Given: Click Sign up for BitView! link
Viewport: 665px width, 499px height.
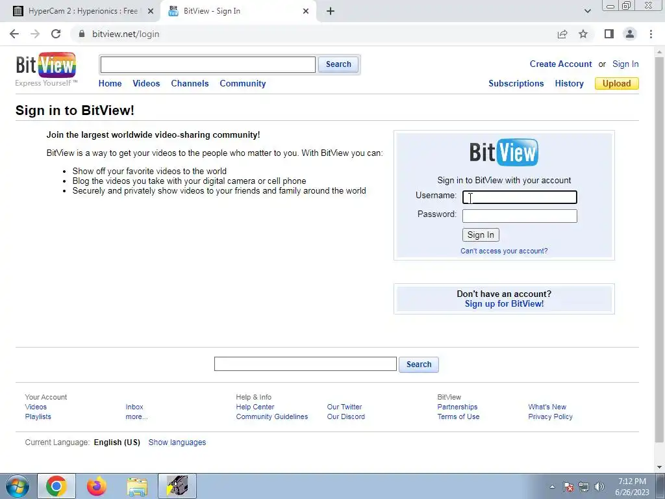Looking at the screenshot, I should pos(504,304).
